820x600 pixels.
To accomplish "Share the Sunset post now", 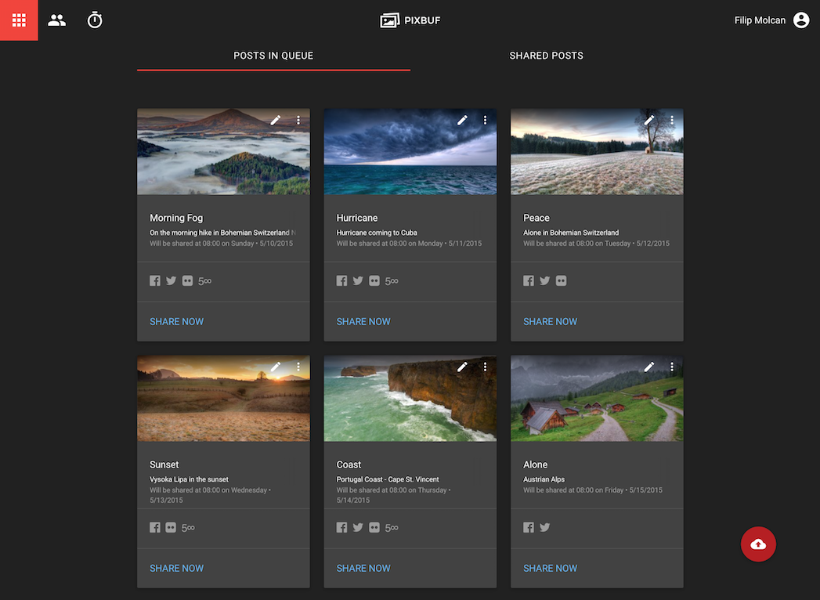I will 176,568.
